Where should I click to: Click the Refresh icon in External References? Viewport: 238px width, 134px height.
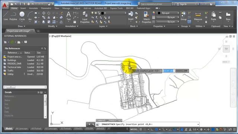12,42
